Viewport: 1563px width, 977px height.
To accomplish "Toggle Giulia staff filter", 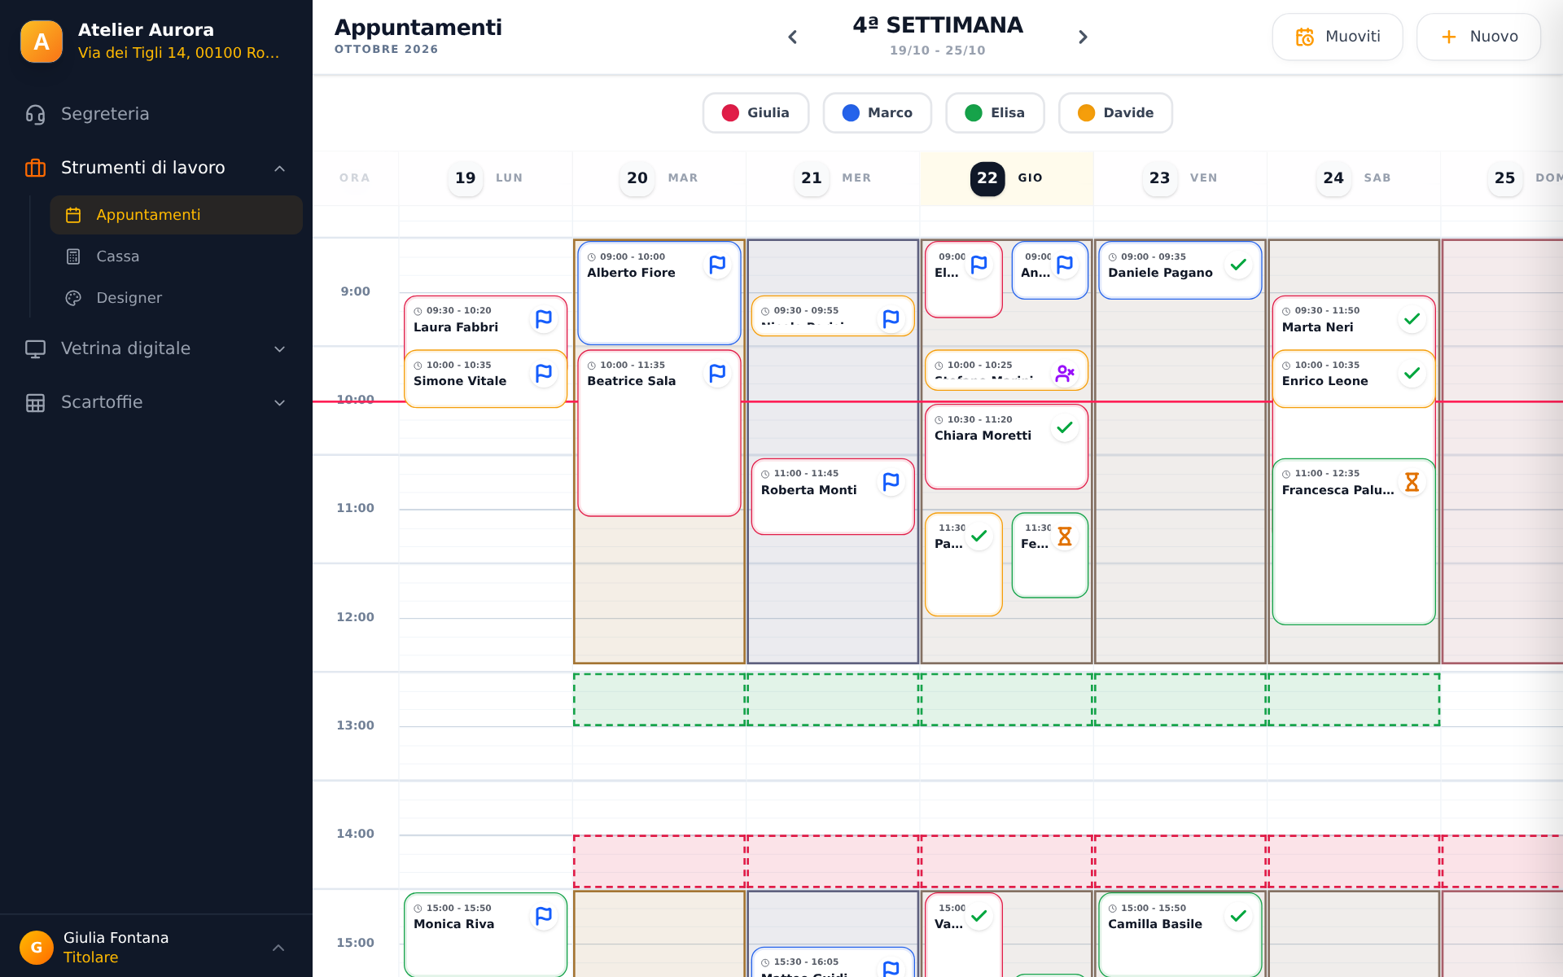I will pos(755,112).
